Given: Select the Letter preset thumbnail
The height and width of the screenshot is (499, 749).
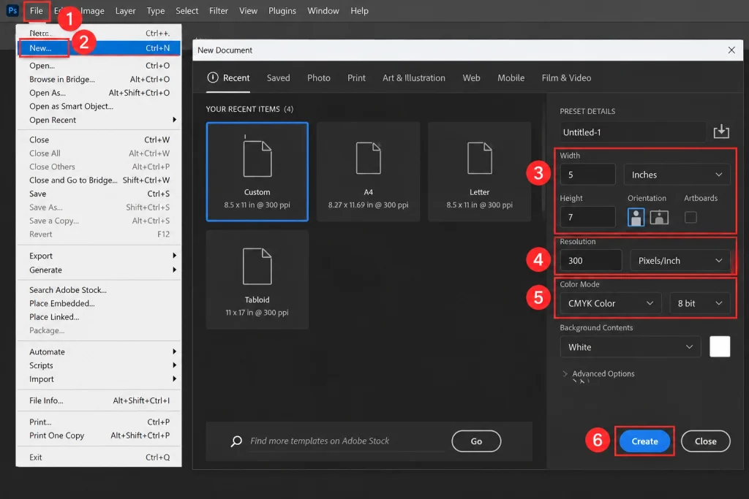Looking at the screenshot, I should pos(480,172).
